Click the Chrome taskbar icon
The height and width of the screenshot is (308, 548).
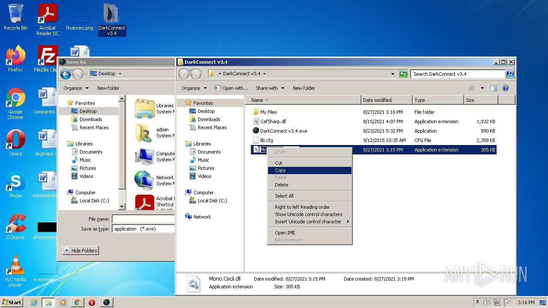[x=77, y=302]
